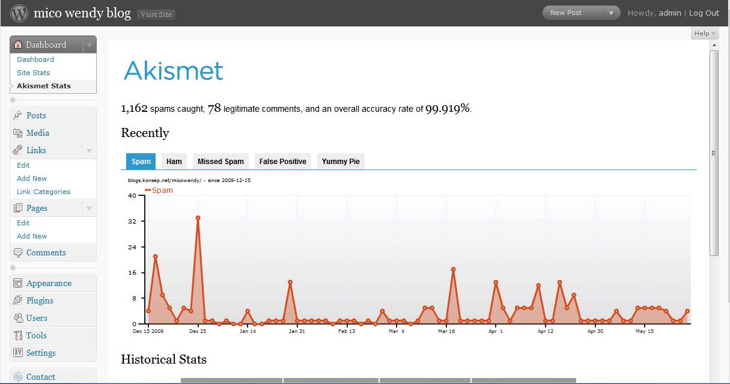Open Appearance via its layout icon
Viewport: 730px width, 384px height.
pyautogui.click(x=17, y=283)
